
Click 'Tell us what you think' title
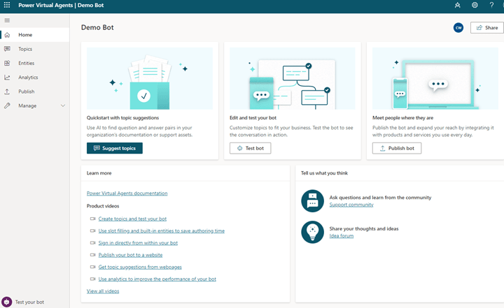point(324,173)
